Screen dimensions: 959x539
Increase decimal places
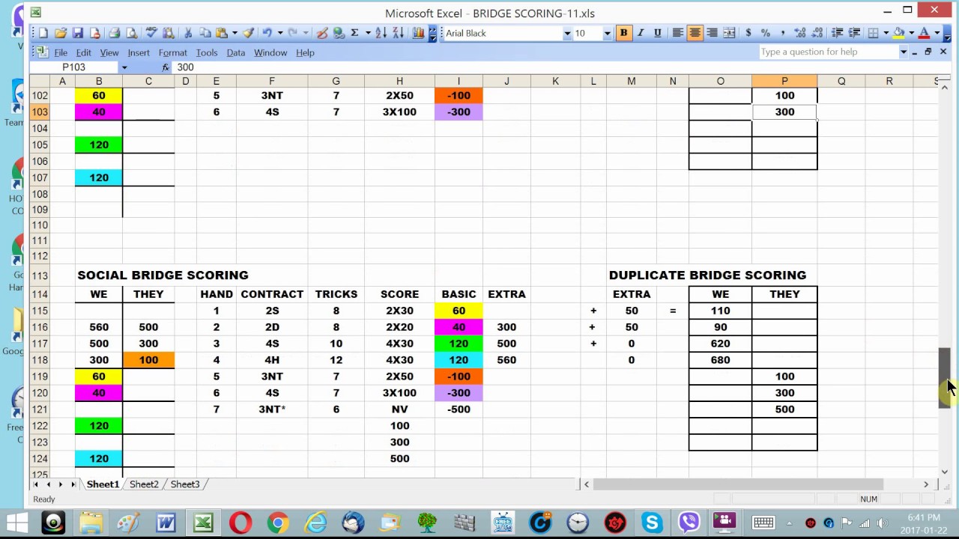pos(800,33)
